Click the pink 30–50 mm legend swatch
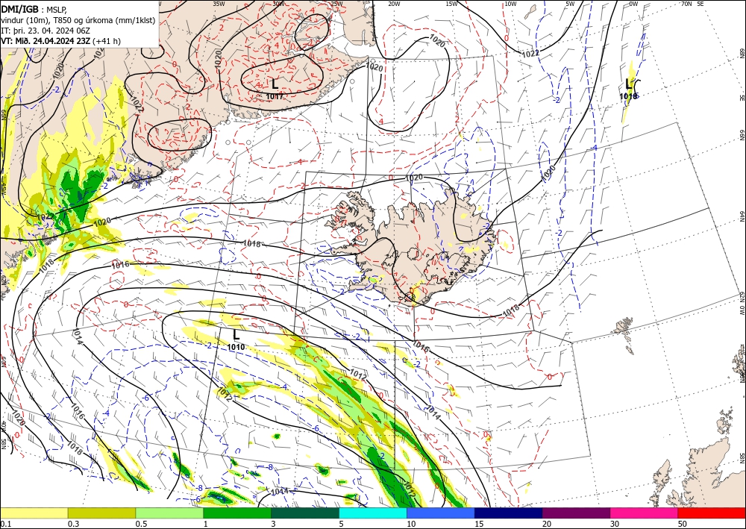This screenshot has height=529, width=746. click(645, 513)
